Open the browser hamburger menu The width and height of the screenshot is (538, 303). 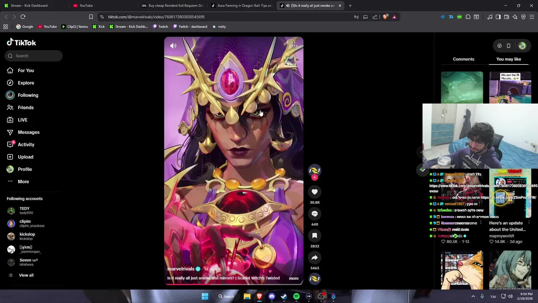pyautogui.click(x=532, y=17)
